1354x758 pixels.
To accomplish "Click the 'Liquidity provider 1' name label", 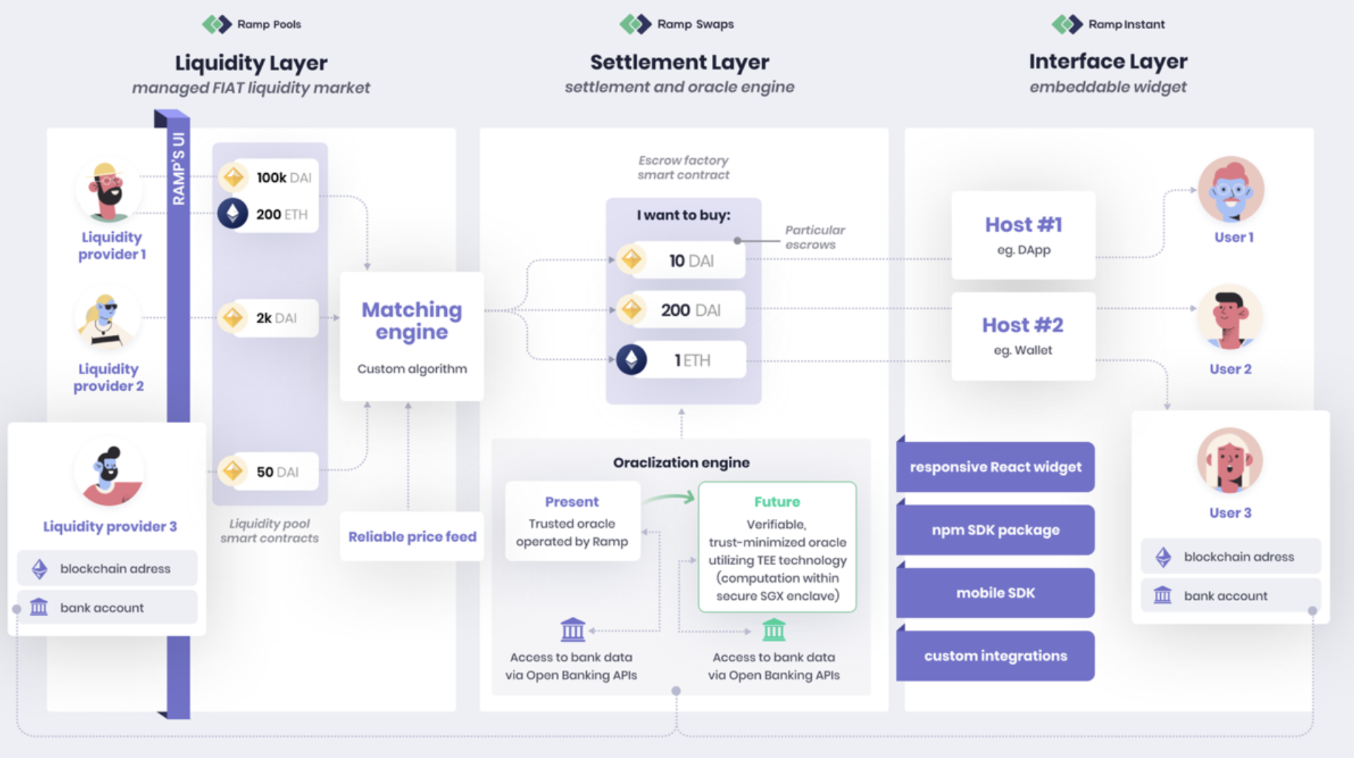I will pyautogui.click(x=112, y=246).
